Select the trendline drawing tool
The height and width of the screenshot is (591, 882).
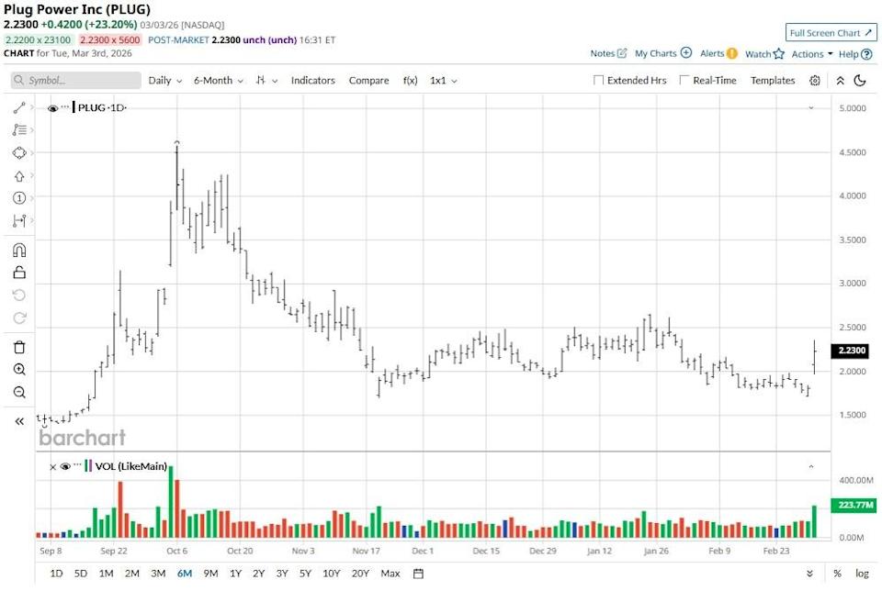click(19, 108)
